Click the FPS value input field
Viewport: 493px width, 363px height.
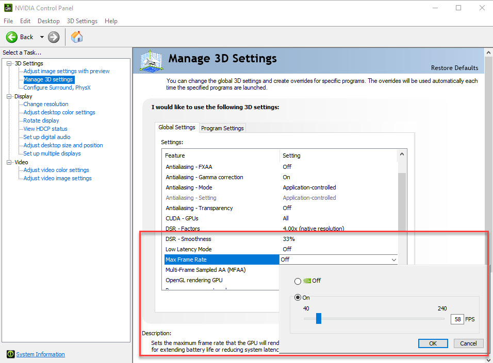coord(457,319)
